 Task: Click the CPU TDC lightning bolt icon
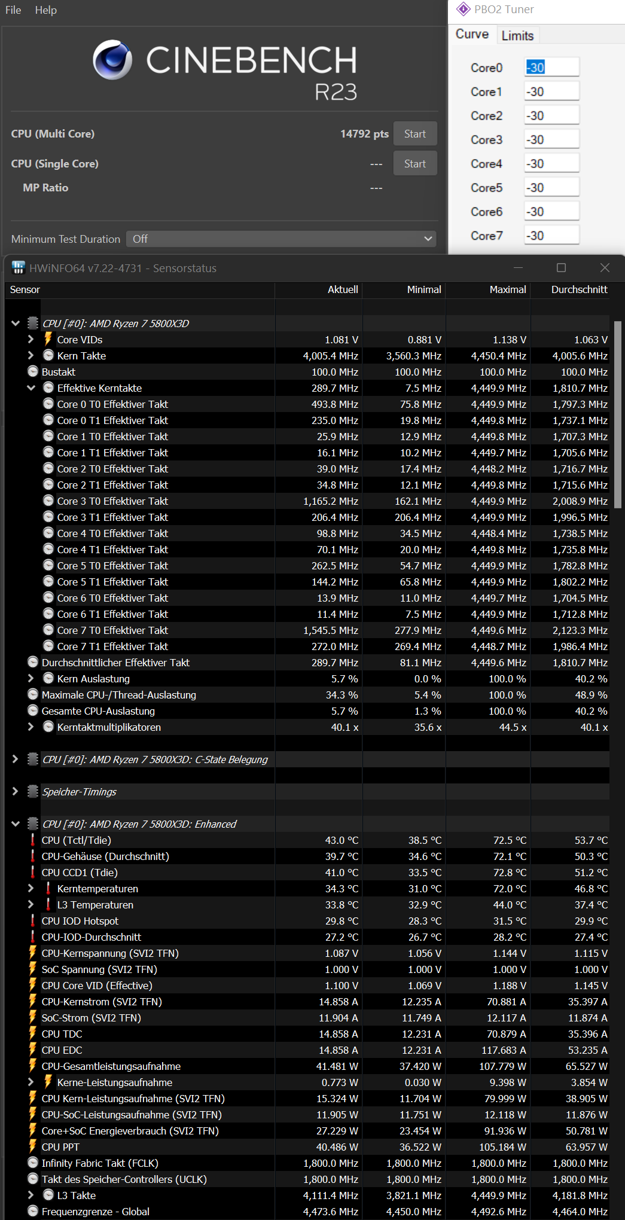tap(33, 1033)
